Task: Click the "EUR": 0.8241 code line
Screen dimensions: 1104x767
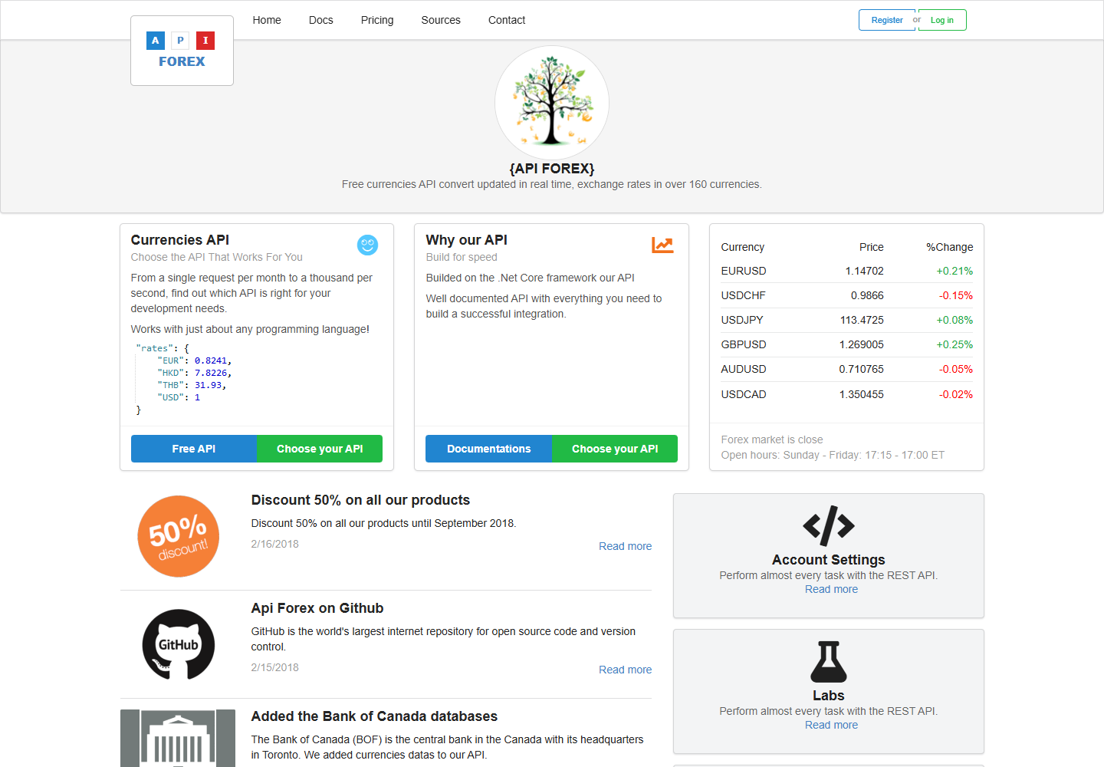Action: coord(195,360)
